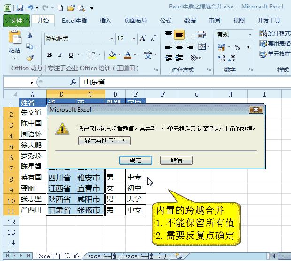Switch to the 页面布局 ribbon tab

tap(136, 20)
